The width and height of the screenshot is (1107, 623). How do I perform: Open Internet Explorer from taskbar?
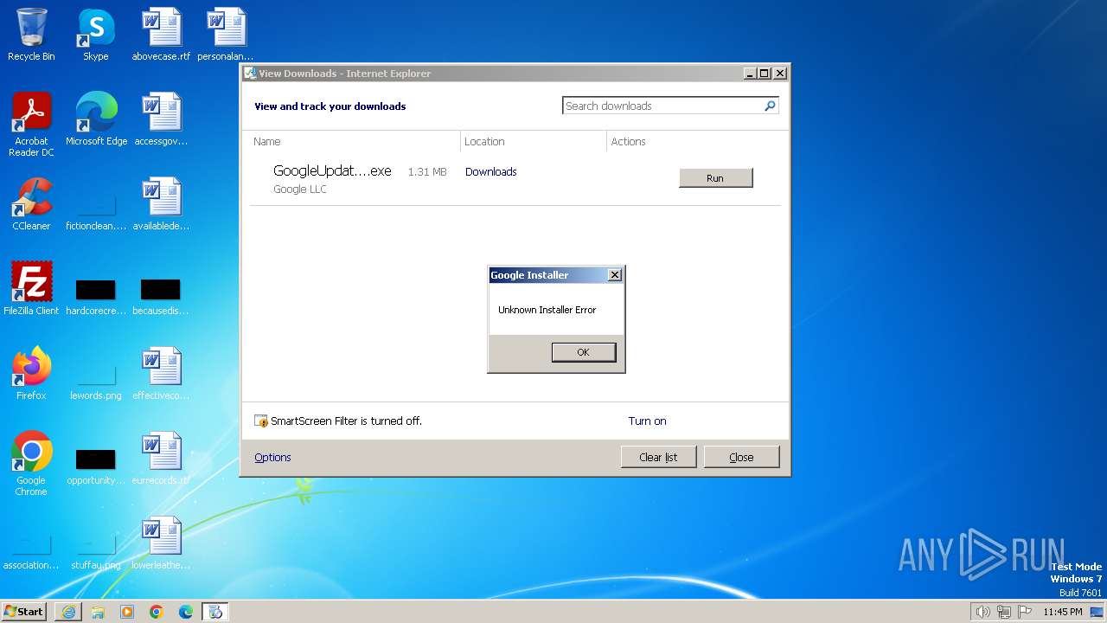click(68, 612)
